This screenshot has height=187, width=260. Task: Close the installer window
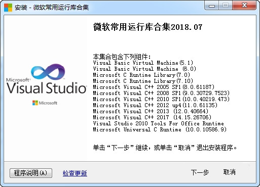coord(244,6)
